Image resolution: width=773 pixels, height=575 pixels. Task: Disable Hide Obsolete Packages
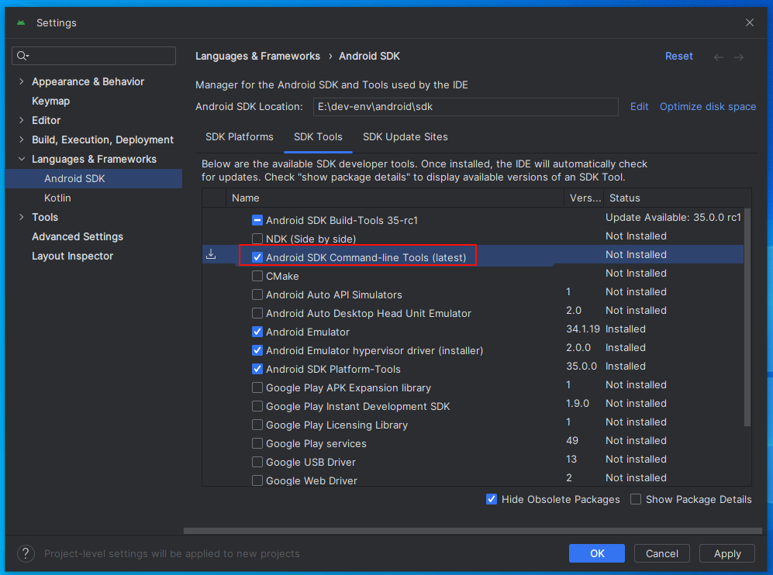(x=492, y=499)
